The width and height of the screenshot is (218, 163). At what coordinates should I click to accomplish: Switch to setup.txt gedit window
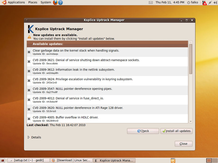[29, 160]
